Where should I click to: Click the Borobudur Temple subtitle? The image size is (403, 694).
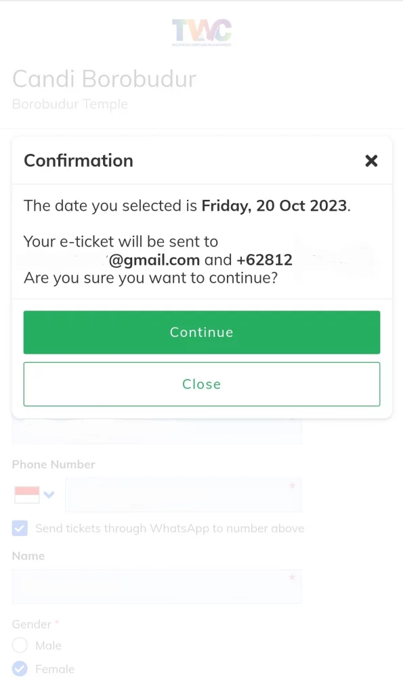point(70,104)
